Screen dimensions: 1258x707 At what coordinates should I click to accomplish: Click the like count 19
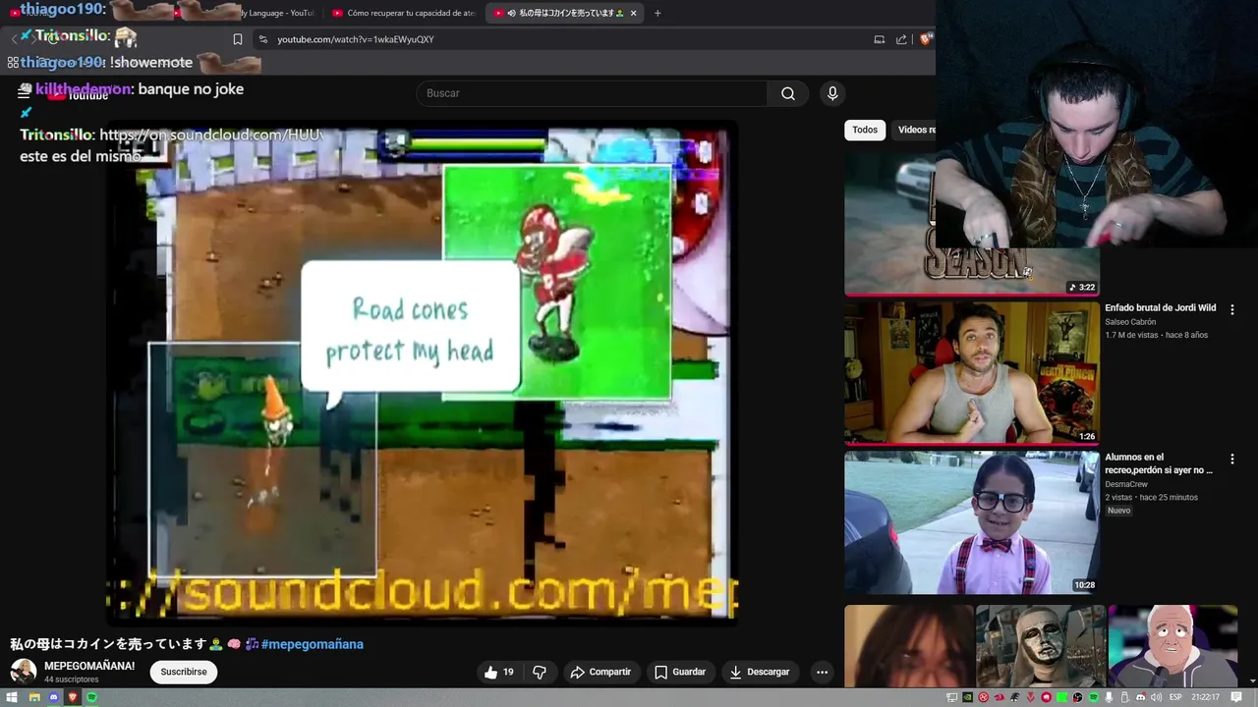pos(508,672)
